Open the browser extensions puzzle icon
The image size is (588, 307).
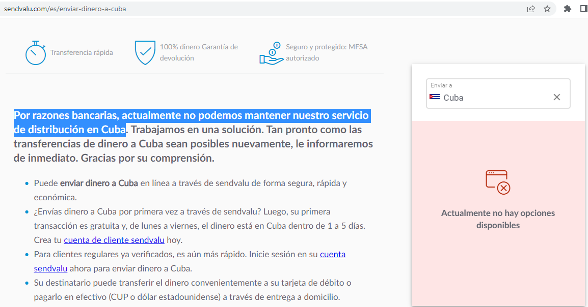point(568,9)
